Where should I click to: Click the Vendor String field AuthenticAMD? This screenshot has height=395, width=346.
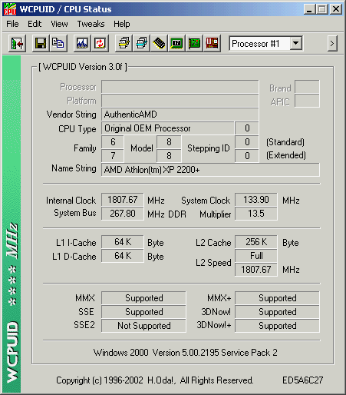pyautogui.click(x=180, y=115)
